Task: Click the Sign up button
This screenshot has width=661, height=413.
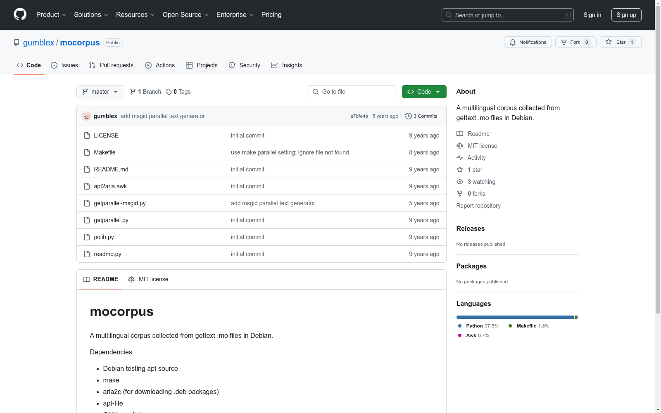Action: pos(626,15)
